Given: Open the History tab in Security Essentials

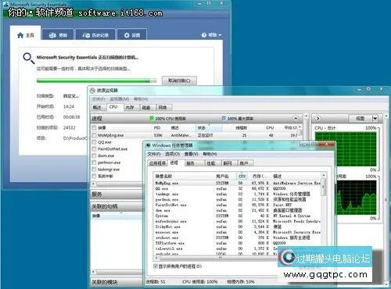Looking at the screenshot, I should pos(95,35).
